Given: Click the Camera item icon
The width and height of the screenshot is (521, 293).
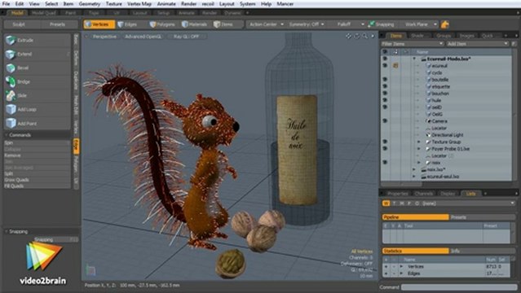Looking at the screenshot, I should coord(428,121).
